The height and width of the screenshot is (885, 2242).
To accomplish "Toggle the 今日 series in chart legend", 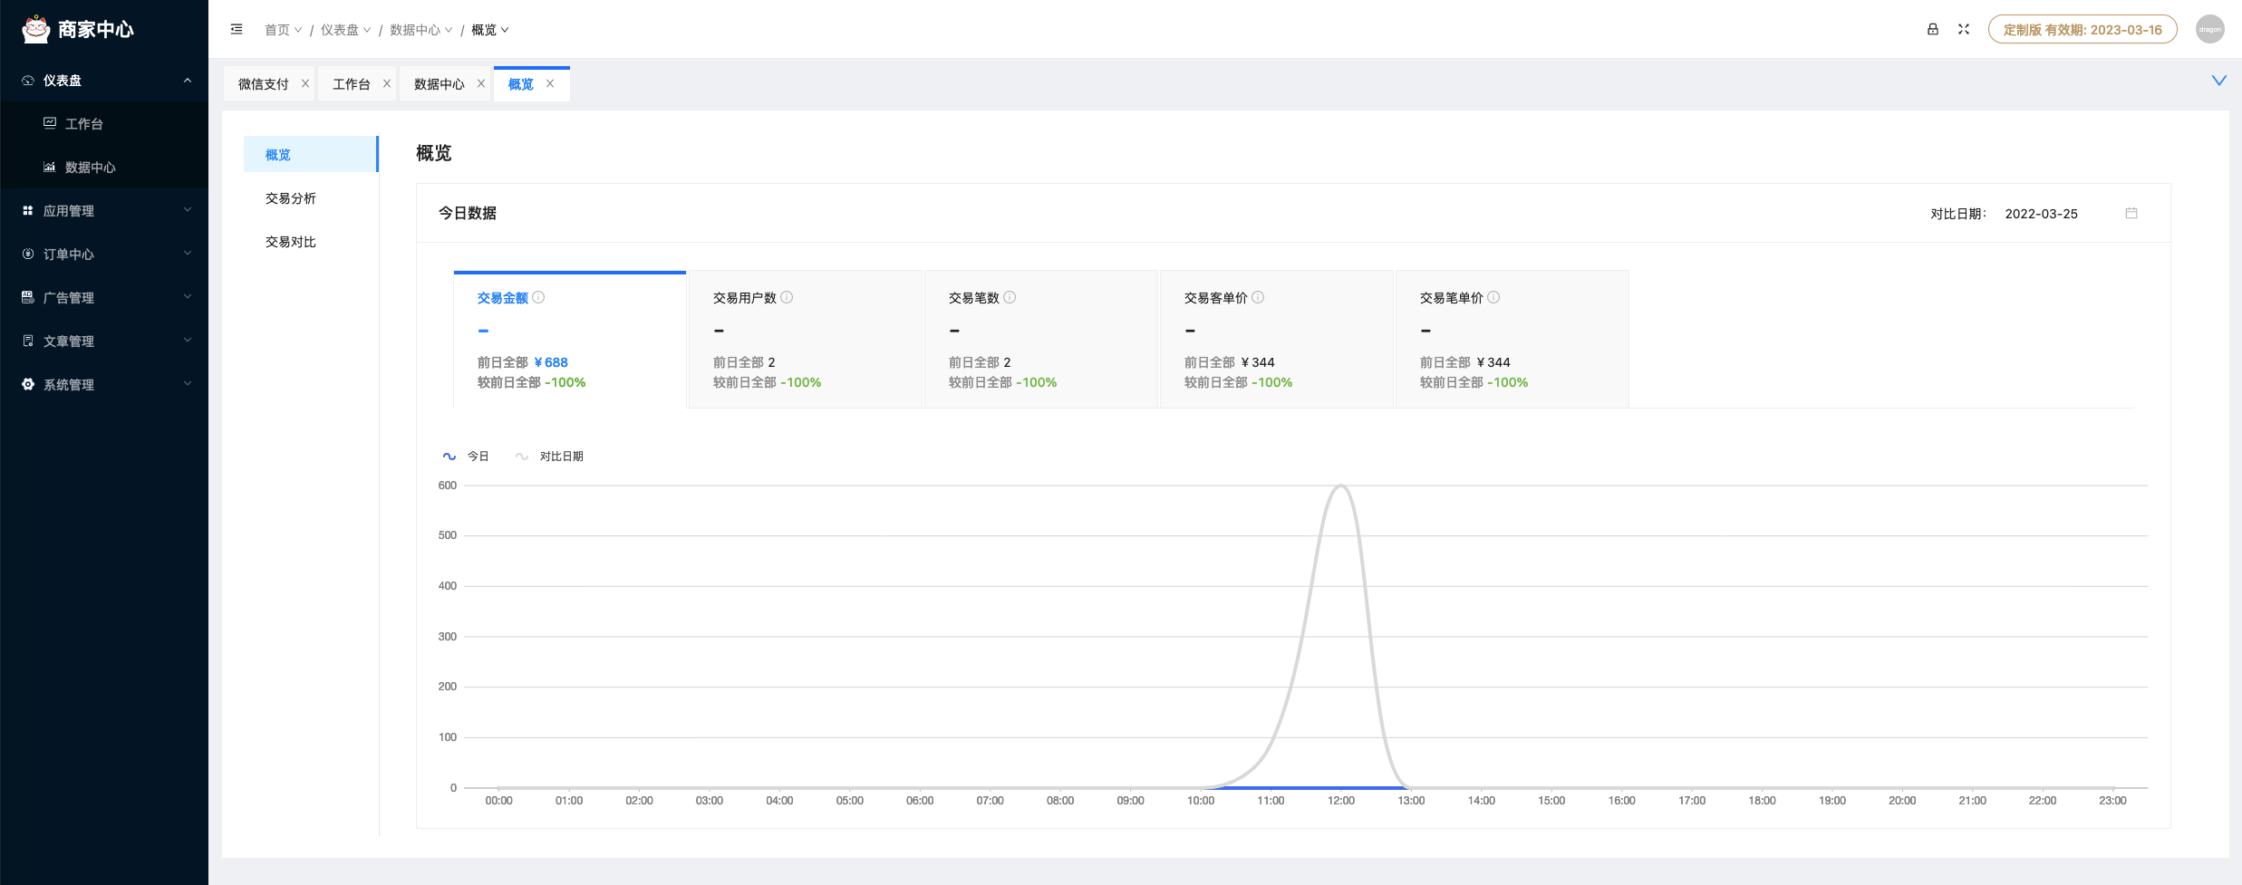I will [x=466, y=457].
